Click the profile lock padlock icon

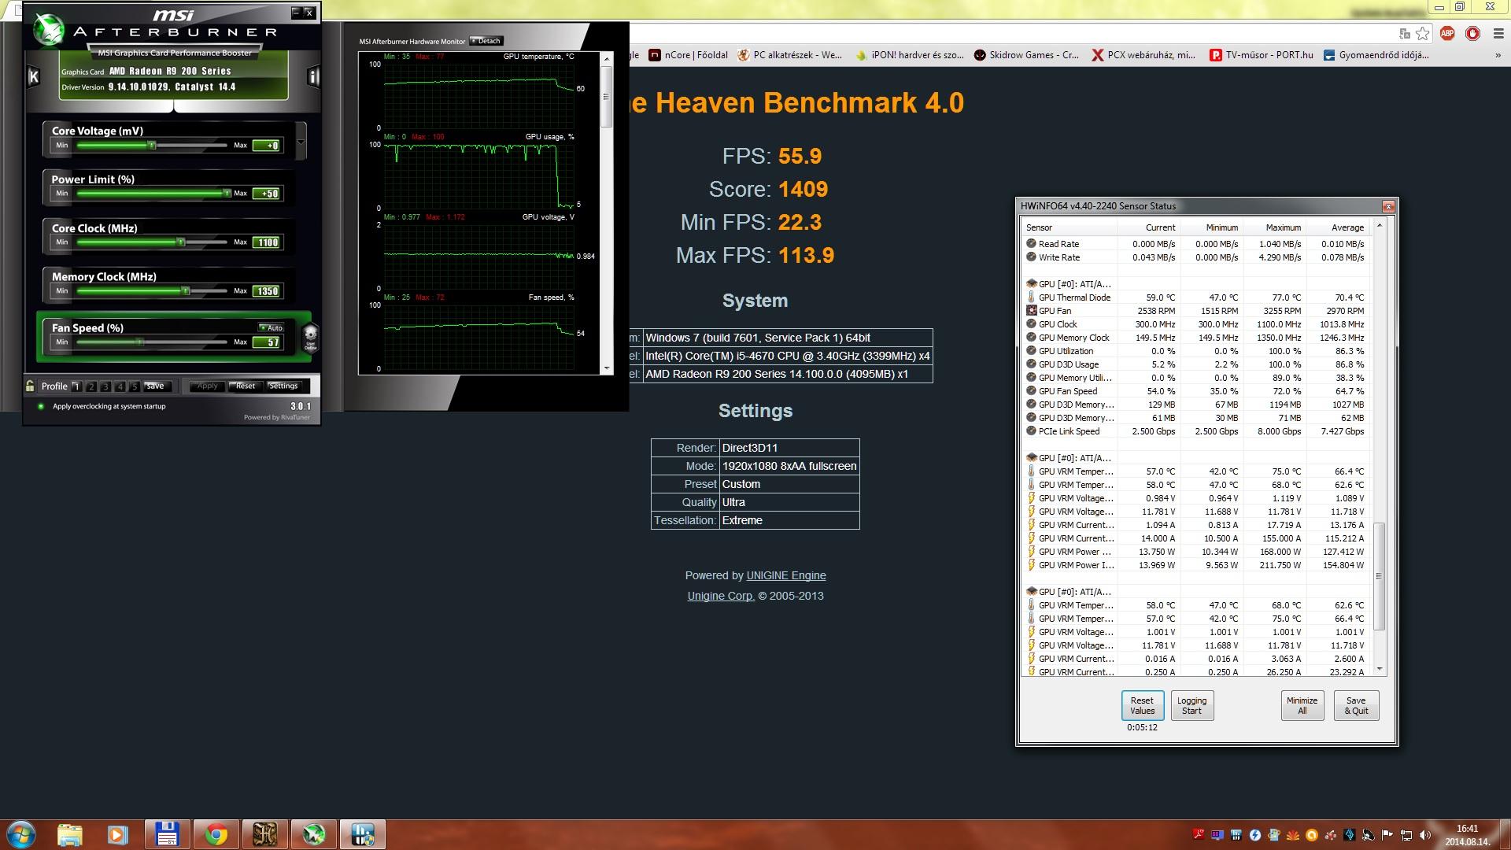click(x=30, y=386)
